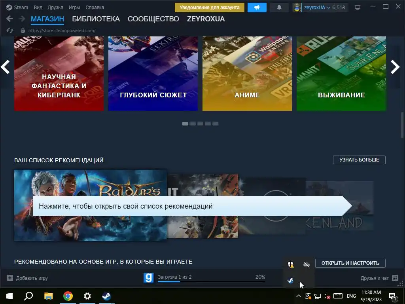
Task: Click Garry's Mod download icon
Action: tap(149, 278)
